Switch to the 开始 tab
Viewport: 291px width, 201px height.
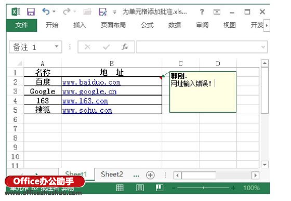(x=52, y=25)
